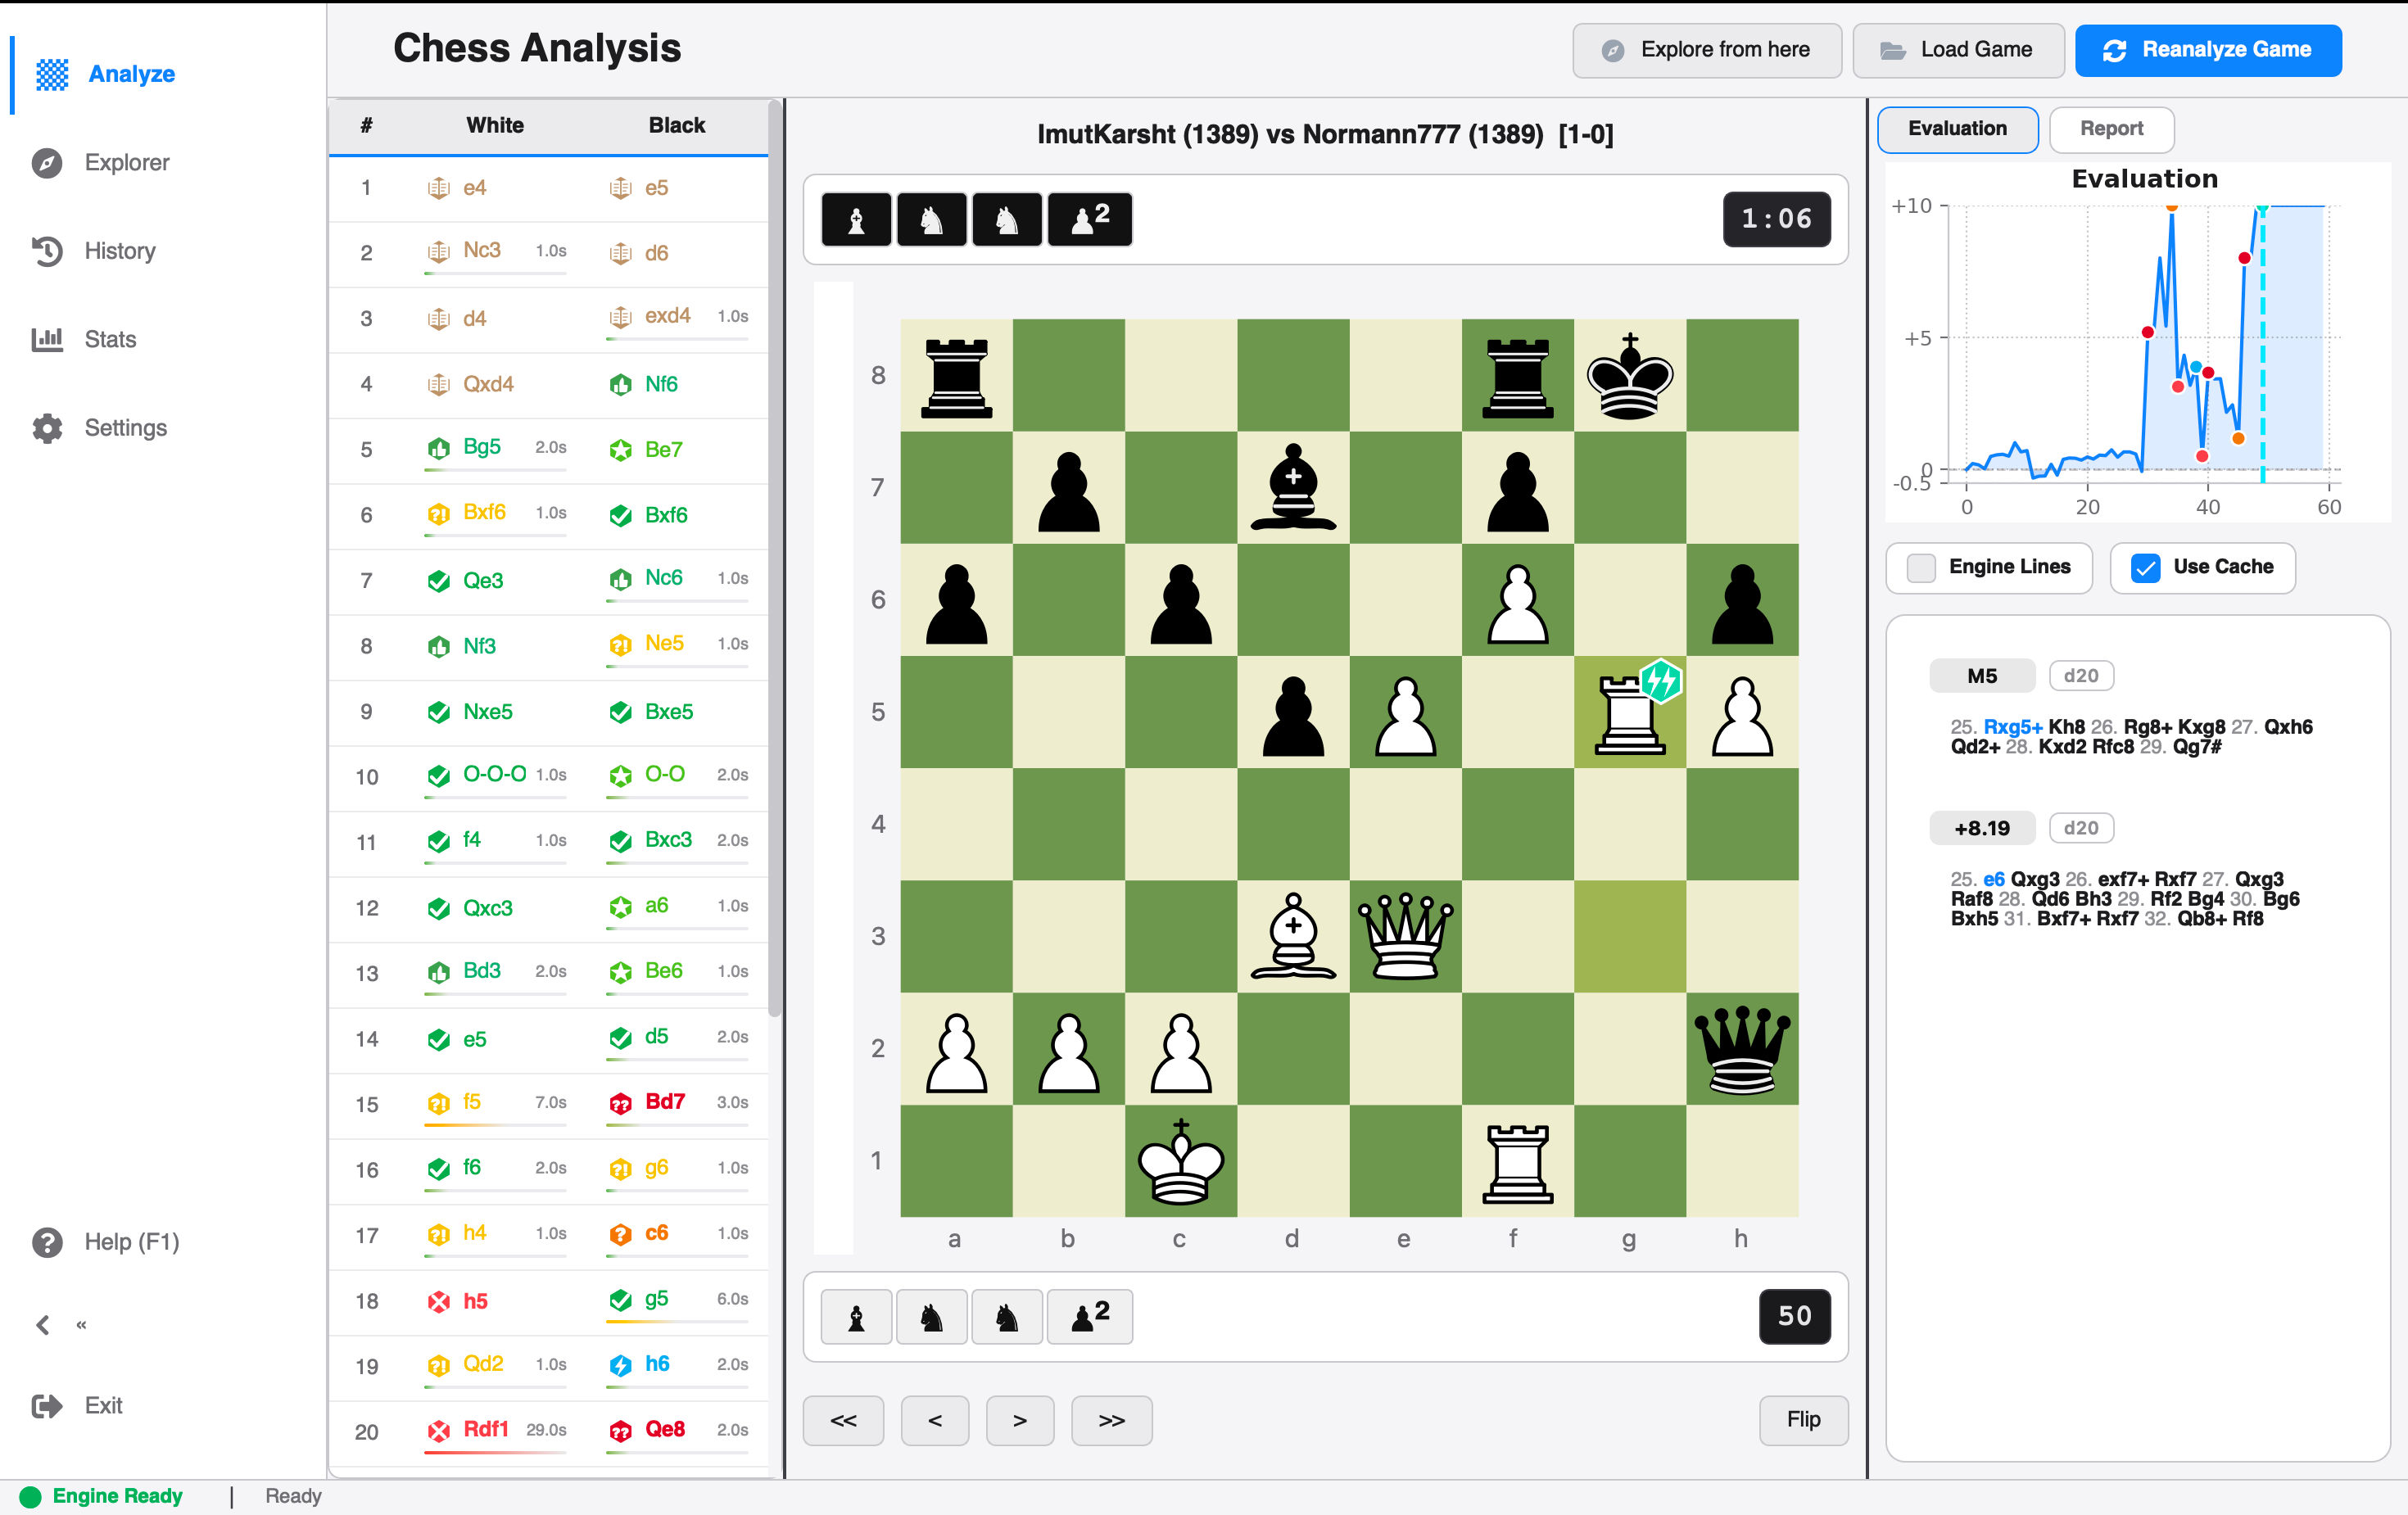Select the Evaluation tab
This screenshot has width=2408, height=1515.
click(1957, 129)
